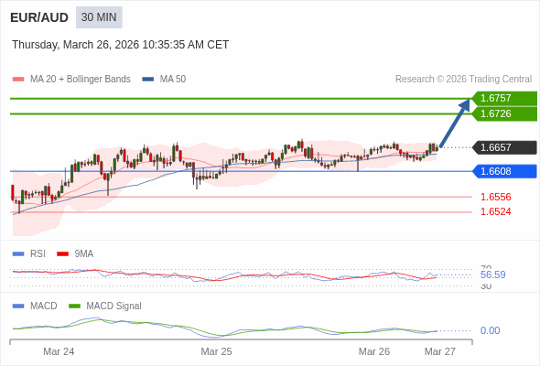Click the MA 20 + Bollinger Bands legend label
Screen dimensions: 540x366
(x=81, y=80)
